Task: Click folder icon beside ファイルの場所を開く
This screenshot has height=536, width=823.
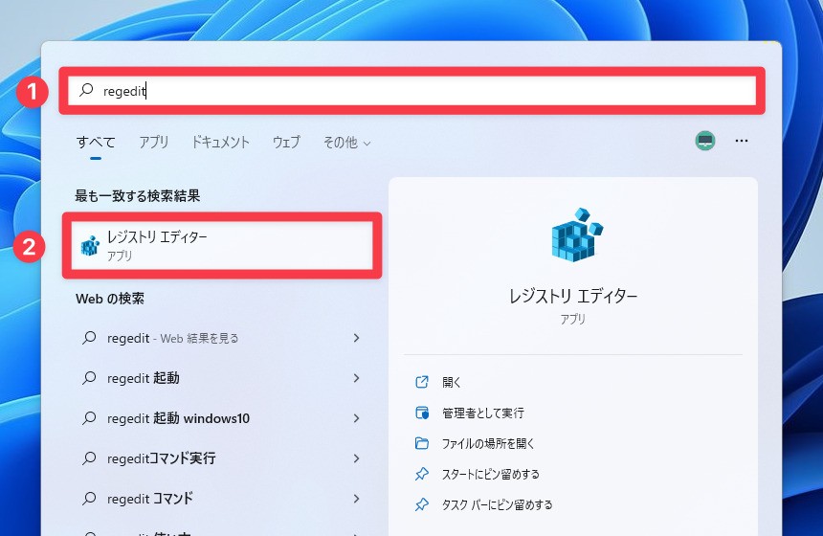Action: click(422, 443)
